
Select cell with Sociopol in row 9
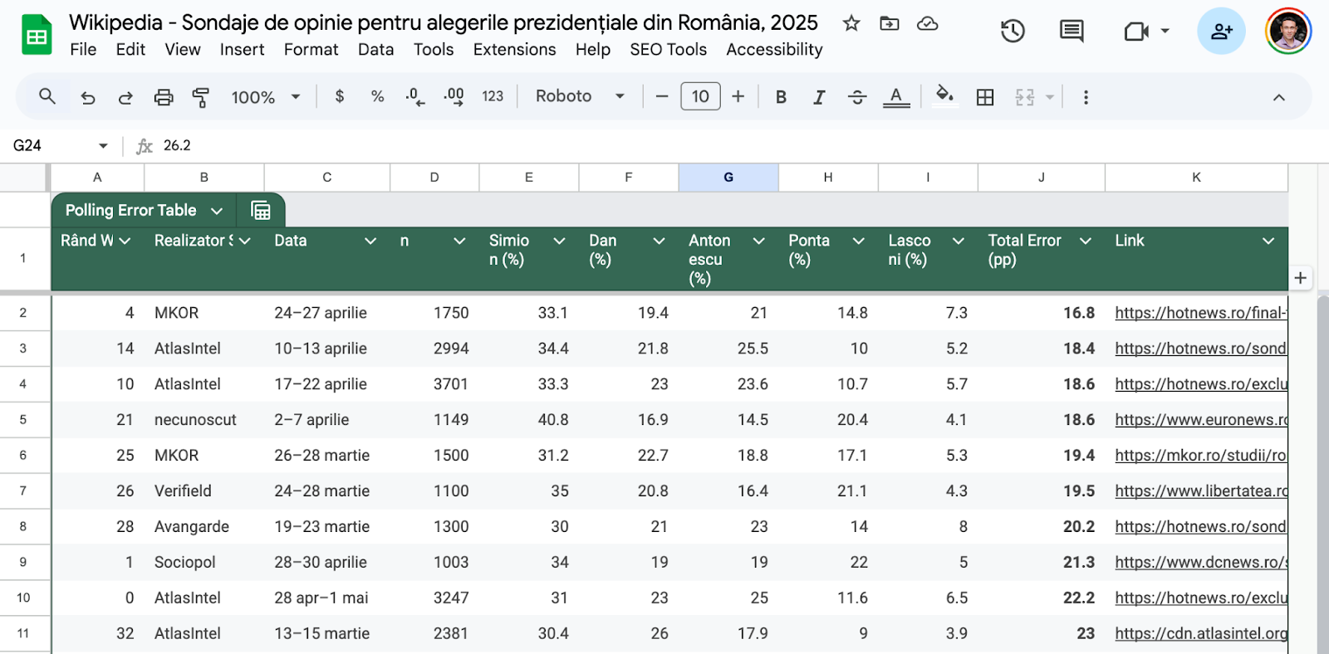[x=204, y=563]
